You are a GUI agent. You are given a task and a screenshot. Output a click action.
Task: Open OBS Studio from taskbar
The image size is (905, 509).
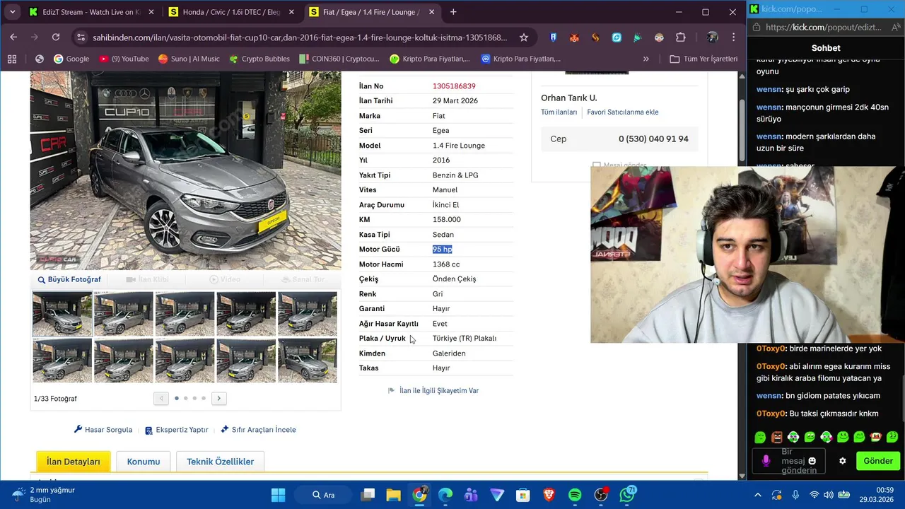(x=601, y=495)
